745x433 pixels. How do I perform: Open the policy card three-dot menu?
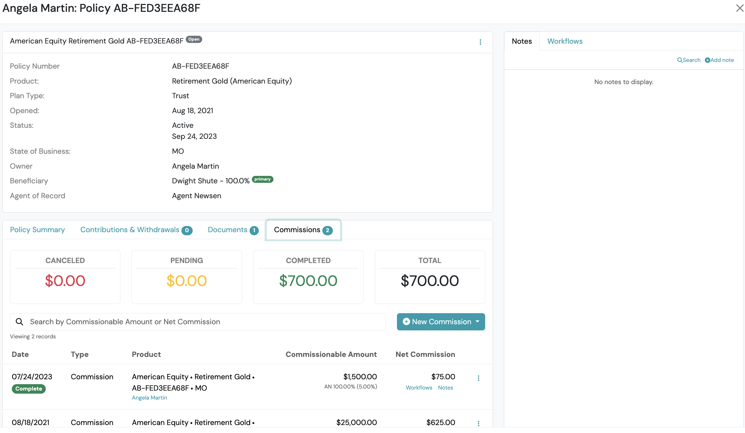(x=480, y=42)
